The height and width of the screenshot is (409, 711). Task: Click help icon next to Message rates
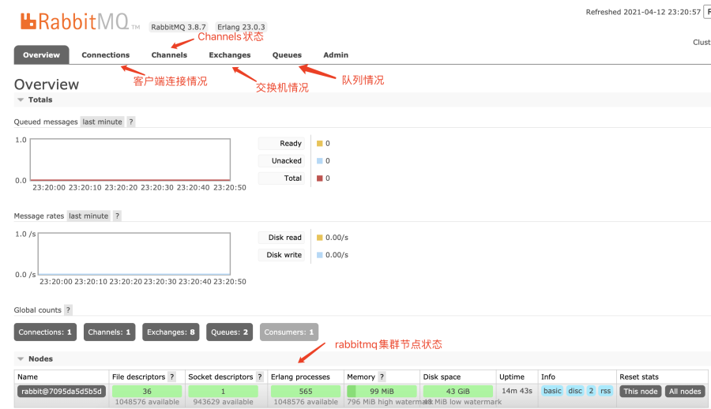coord(117,216)
